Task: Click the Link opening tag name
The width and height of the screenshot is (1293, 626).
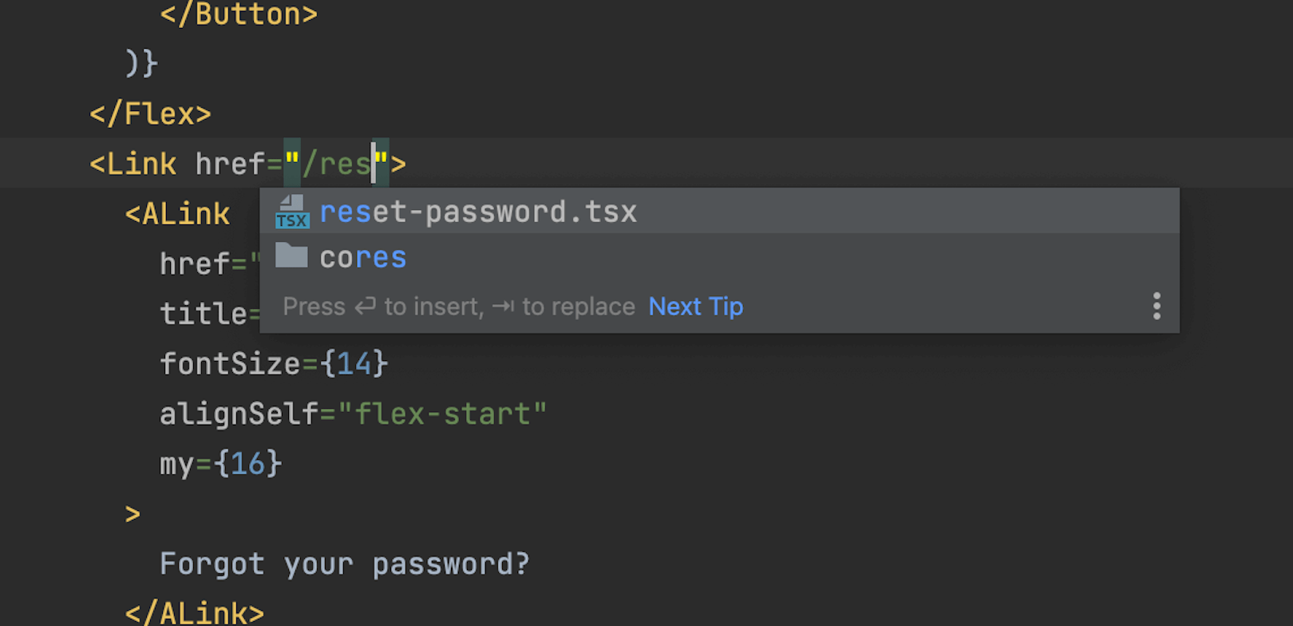Action: (141, 164)
